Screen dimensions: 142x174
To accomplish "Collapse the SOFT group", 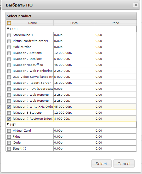I will (8, 29).
